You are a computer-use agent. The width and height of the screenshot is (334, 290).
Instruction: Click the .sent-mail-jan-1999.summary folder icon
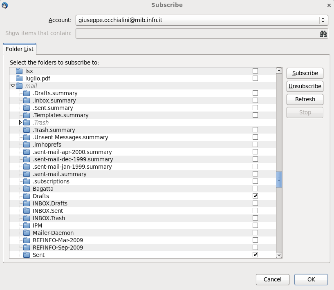click(27, 167)
